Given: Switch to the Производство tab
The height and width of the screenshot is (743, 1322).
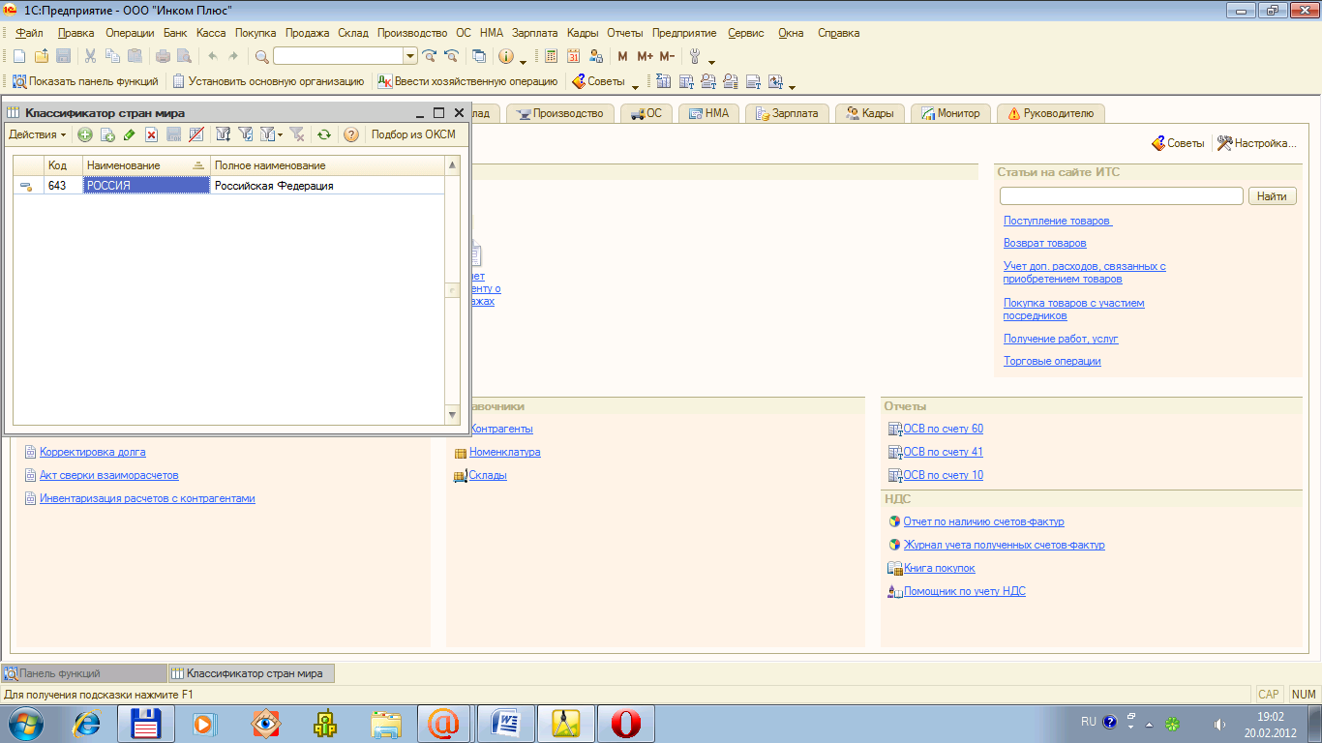Looking at the screenshot, I should click(x=560, y=113).
